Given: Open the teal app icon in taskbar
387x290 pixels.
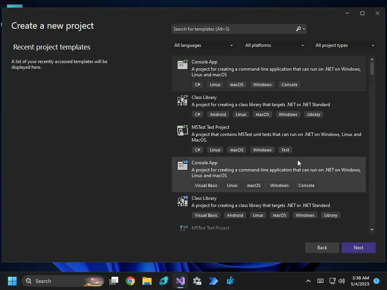Looking at the screenshot, I should pyautogui.click(x=164, y=281).
